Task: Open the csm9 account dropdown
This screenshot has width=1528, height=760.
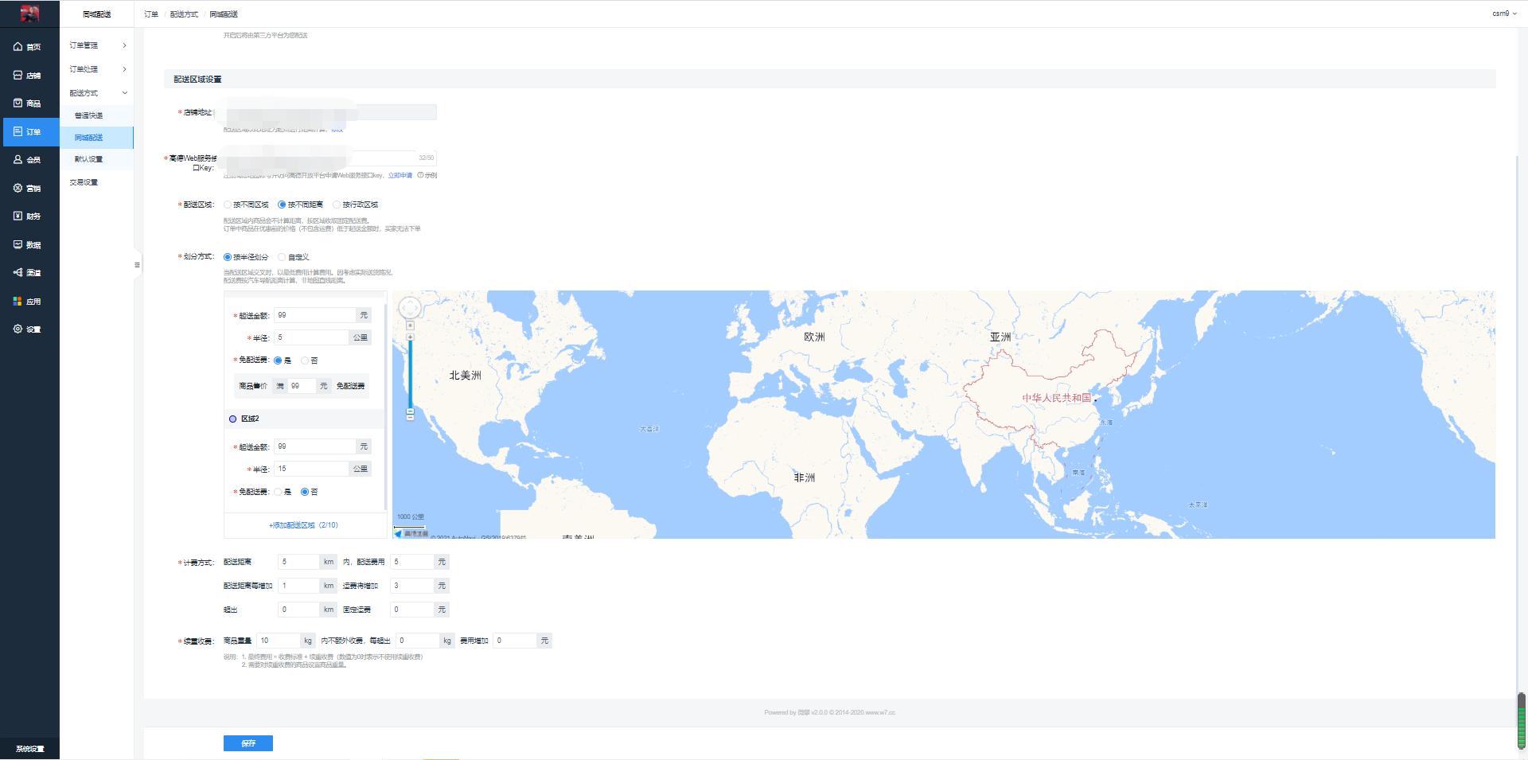Action: pyautogui.click(x=1504, y=14)
